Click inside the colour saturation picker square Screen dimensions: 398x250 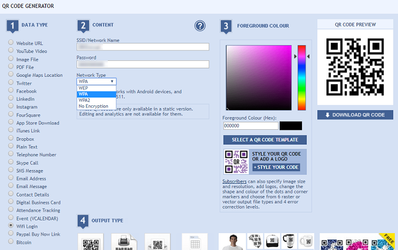point(258,77)
